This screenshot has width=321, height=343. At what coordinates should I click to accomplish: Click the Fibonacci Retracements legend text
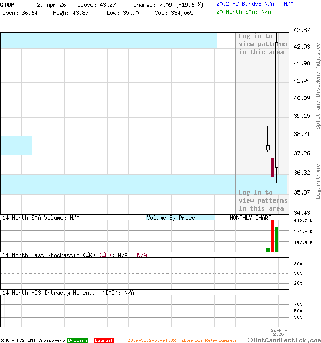(x=182, y=340)
